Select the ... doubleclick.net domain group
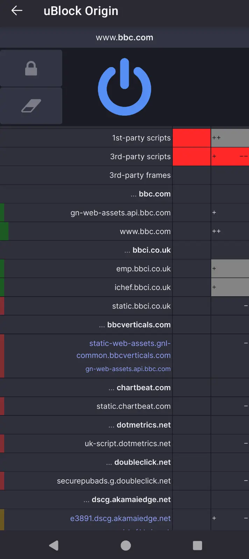Viewport: 249px width, 559px height. (86, 463)
